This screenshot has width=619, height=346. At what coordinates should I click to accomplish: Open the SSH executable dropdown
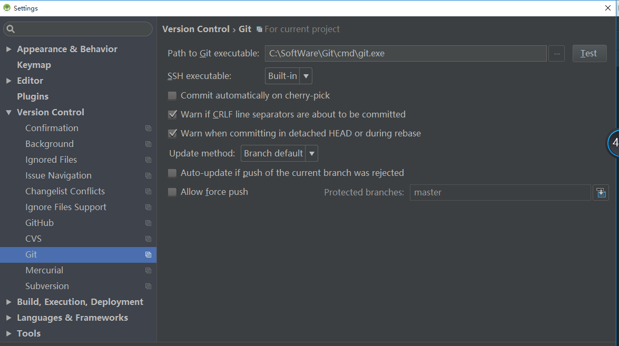pyautogui.click(x=289, y=76)
